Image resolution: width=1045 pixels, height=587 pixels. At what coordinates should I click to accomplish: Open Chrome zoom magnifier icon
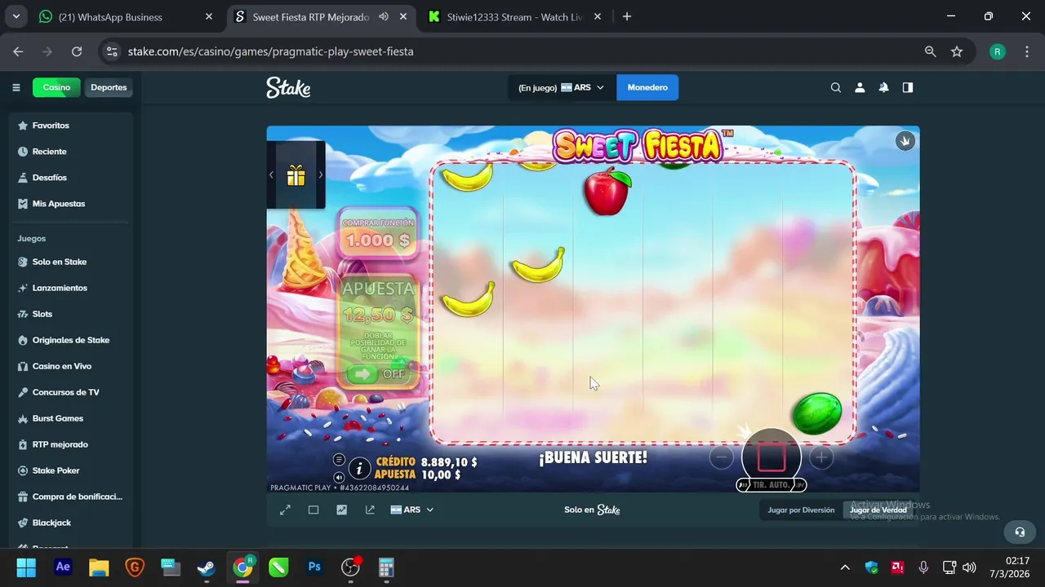tap(930, 51)
